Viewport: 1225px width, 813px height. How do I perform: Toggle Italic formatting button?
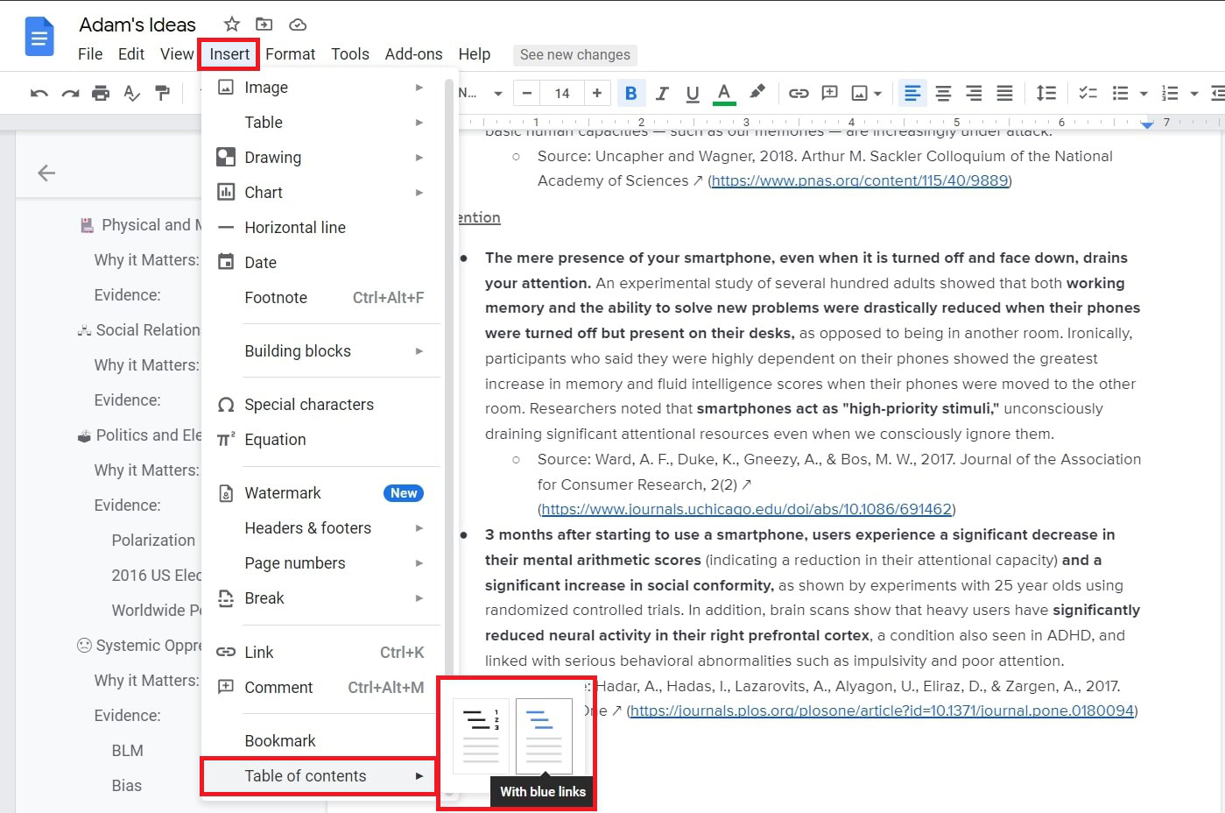coord(662,93)
